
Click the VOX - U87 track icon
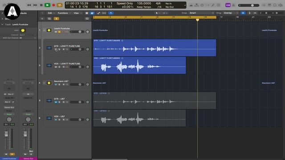tap(49, 118)
